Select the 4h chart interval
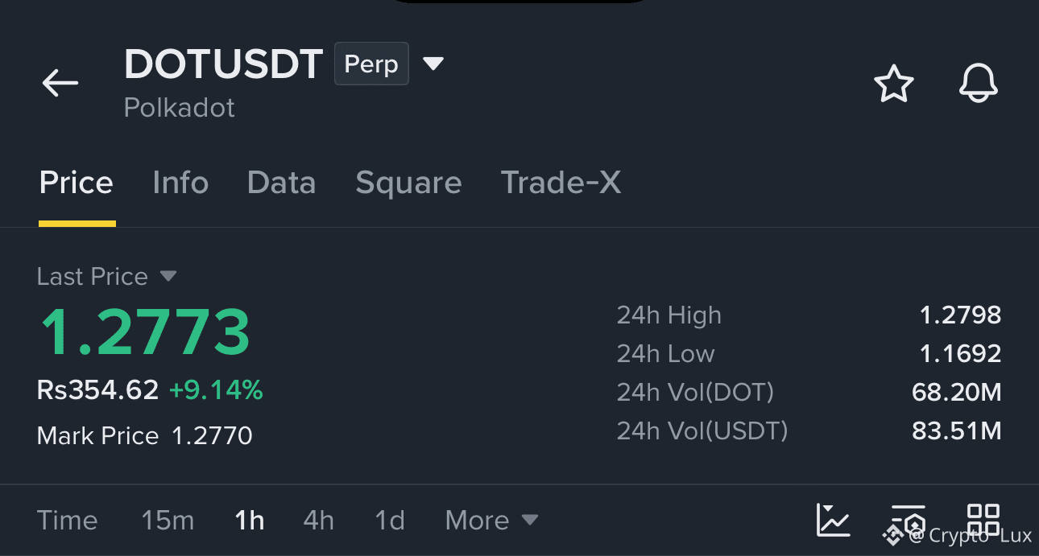Viewport: 1039px width, 556px height. [x=318, y=521]
